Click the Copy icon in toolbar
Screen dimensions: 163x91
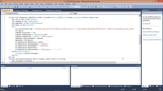coord(23,7)
